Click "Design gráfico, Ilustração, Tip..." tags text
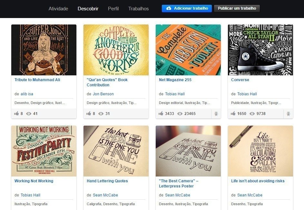The height and width of the screenshot is (210, 304). 112,103
